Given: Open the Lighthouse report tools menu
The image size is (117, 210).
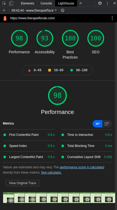Looking at the screenshot, I should coord(112,18).
